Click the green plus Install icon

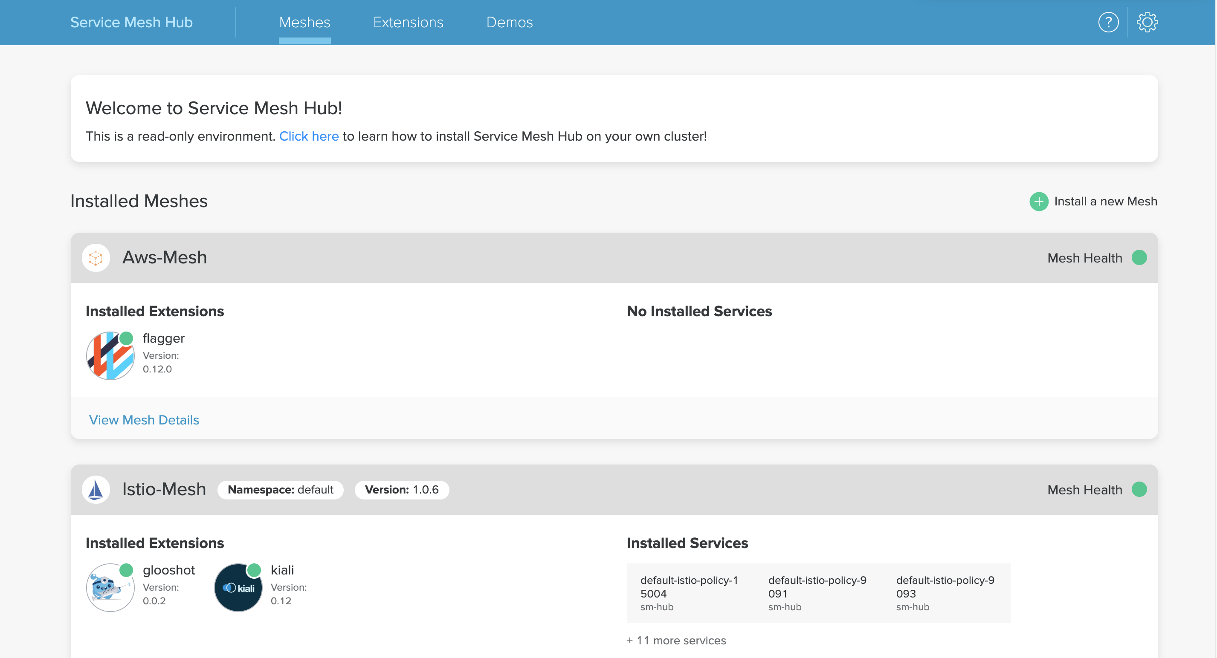[x=1038, y=202]
